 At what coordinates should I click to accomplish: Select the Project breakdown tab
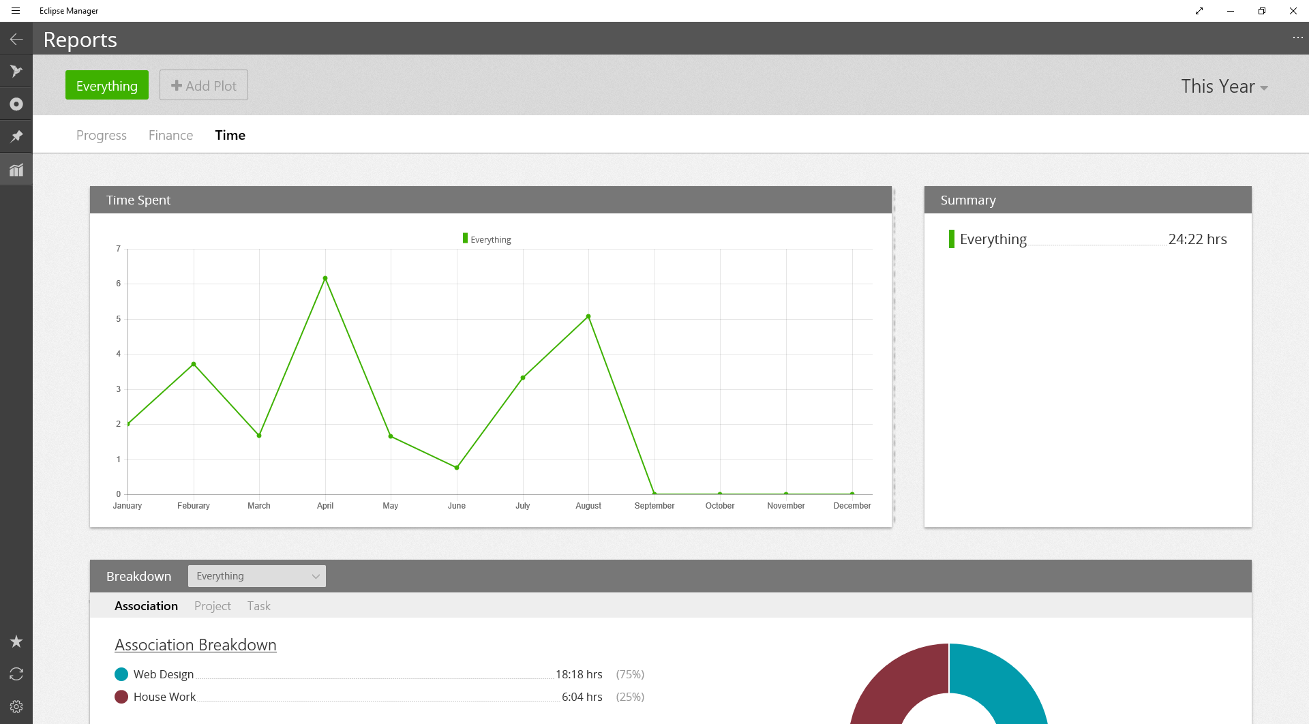tap(212, 606)
